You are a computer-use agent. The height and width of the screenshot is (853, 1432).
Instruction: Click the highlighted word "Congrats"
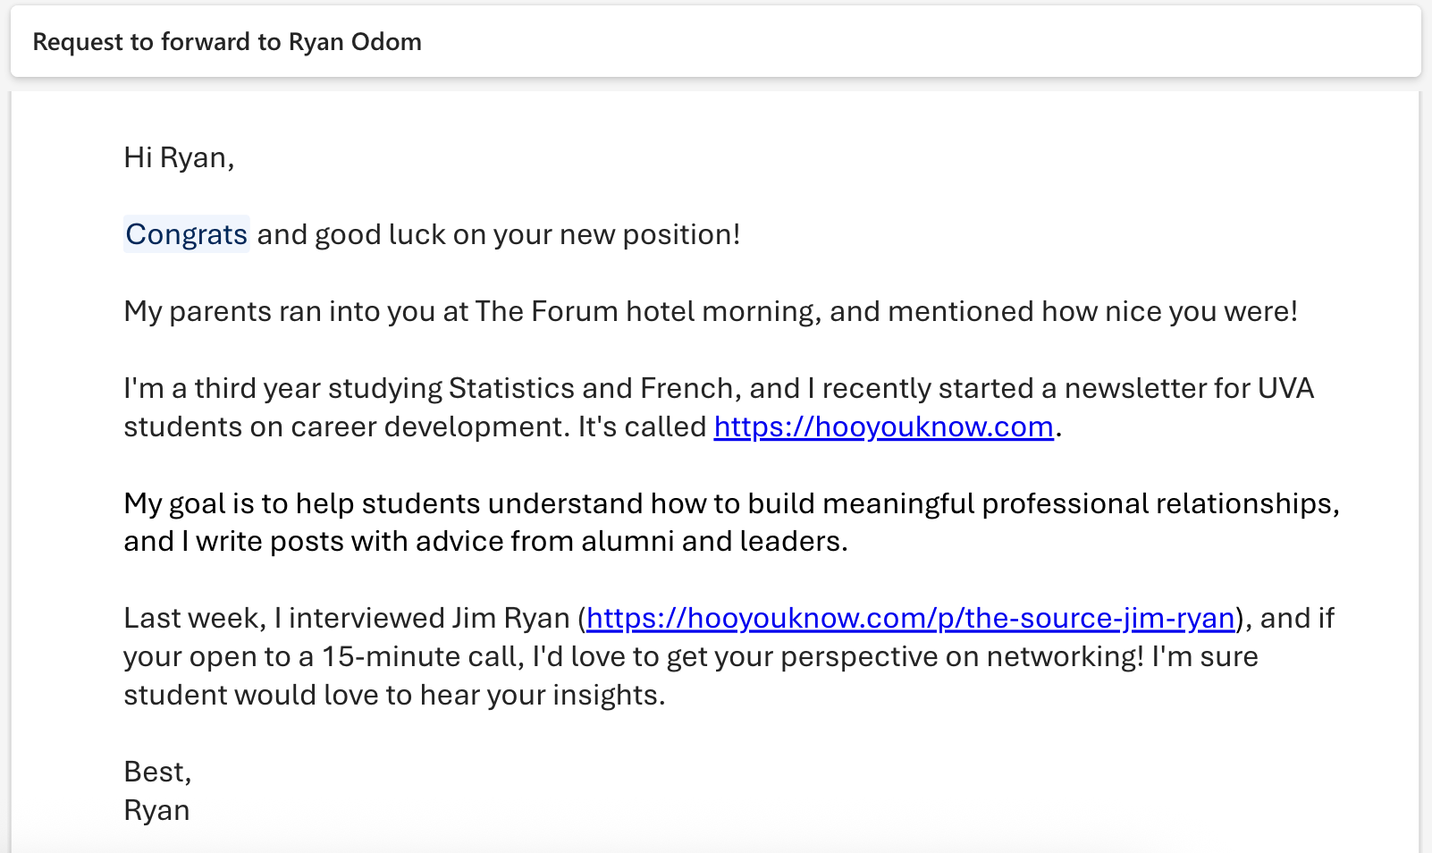[186, 234]
